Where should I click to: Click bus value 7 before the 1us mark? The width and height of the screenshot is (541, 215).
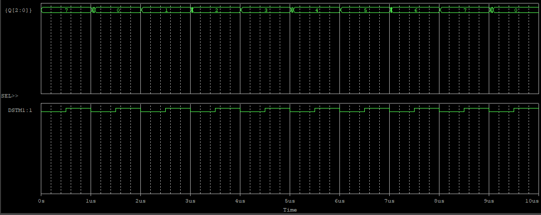tap(66, 10)
